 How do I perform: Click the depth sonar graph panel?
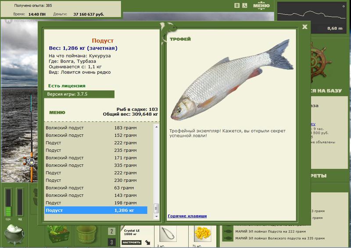(x=312, y=18)
